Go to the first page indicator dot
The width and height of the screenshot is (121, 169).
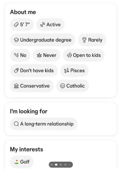point(52,165)
